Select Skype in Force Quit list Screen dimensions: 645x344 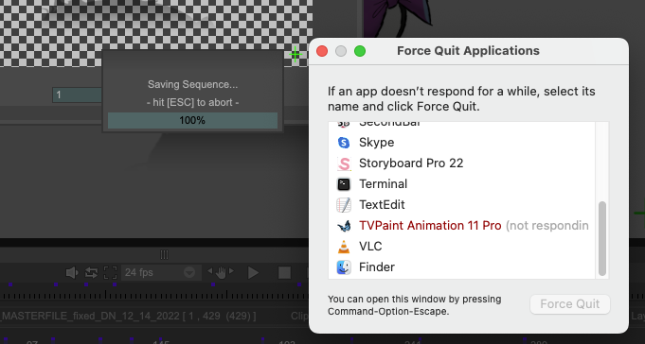[x=461, y=143]
